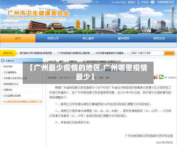Open the 首页 navigation tab
177x146 pixels.
18,38
